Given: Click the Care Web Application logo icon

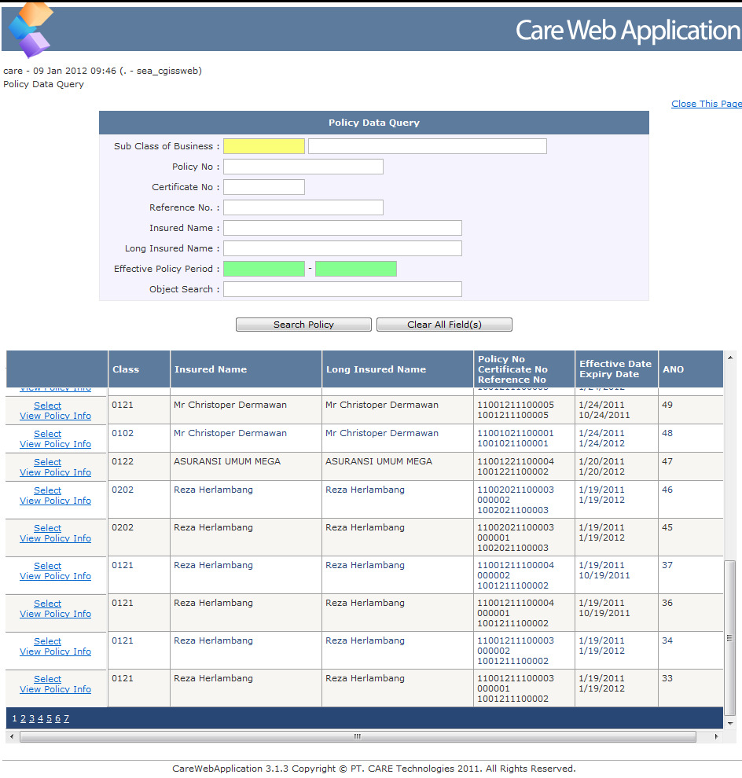Looking at the screenshot, I should point(30,29).
